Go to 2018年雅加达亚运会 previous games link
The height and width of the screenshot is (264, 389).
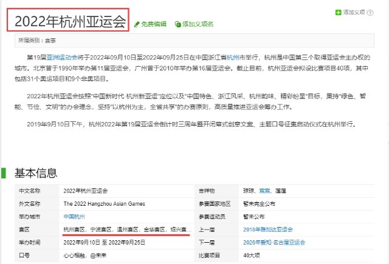click(x=267, y=229)
